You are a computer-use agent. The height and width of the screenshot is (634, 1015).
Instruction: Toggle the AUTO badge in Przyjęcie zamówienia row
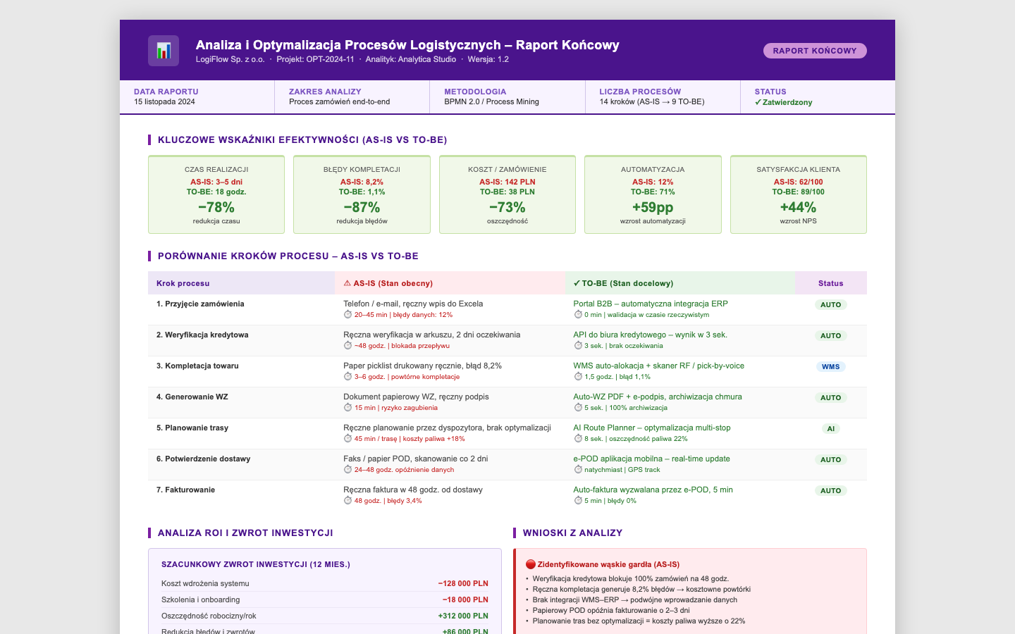pyautogui.click(x=831, y=304)
